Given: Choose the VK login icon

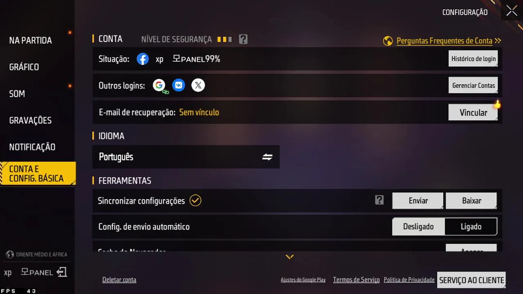Looking at the screenshot, I should [179, 85].
